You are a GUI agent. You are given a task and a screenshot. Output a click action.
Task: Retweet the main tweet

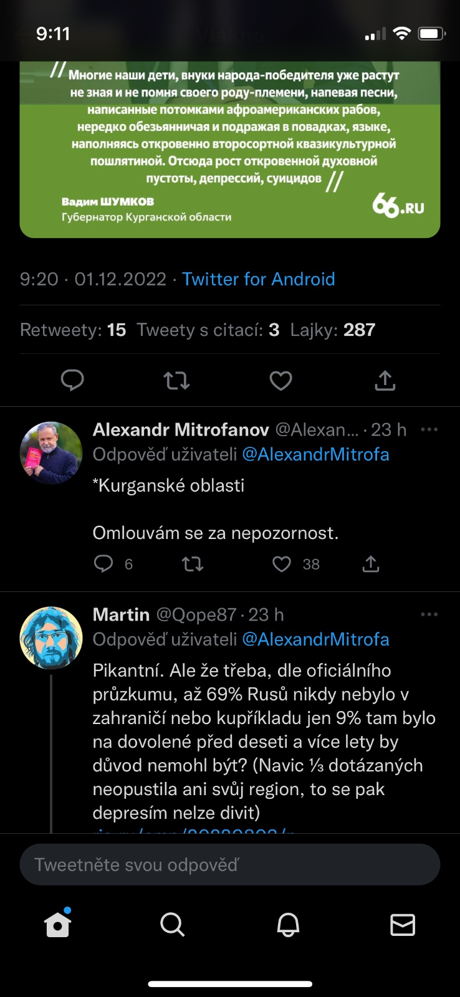click(x=176, y=380)
